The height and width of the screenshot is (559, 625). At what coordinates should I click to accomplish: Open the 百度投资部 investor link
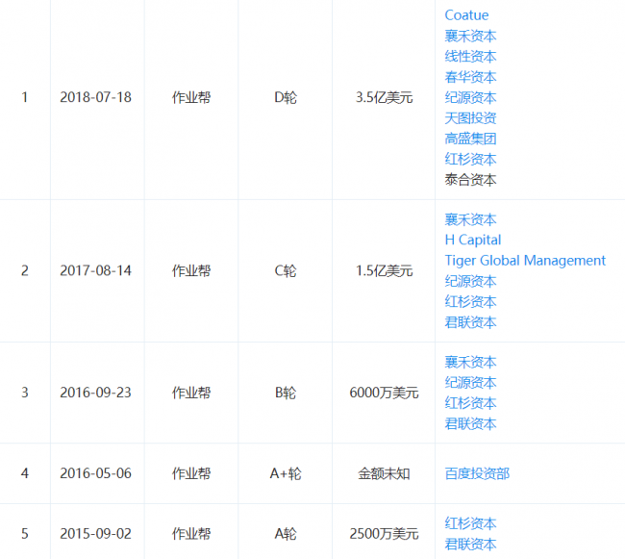click(477, 473)
